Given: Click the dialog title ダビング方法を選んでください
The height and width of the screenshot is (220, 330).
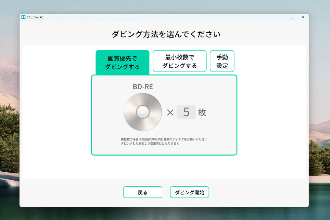Looking at the screenshot, I should [x=165, y=34].
